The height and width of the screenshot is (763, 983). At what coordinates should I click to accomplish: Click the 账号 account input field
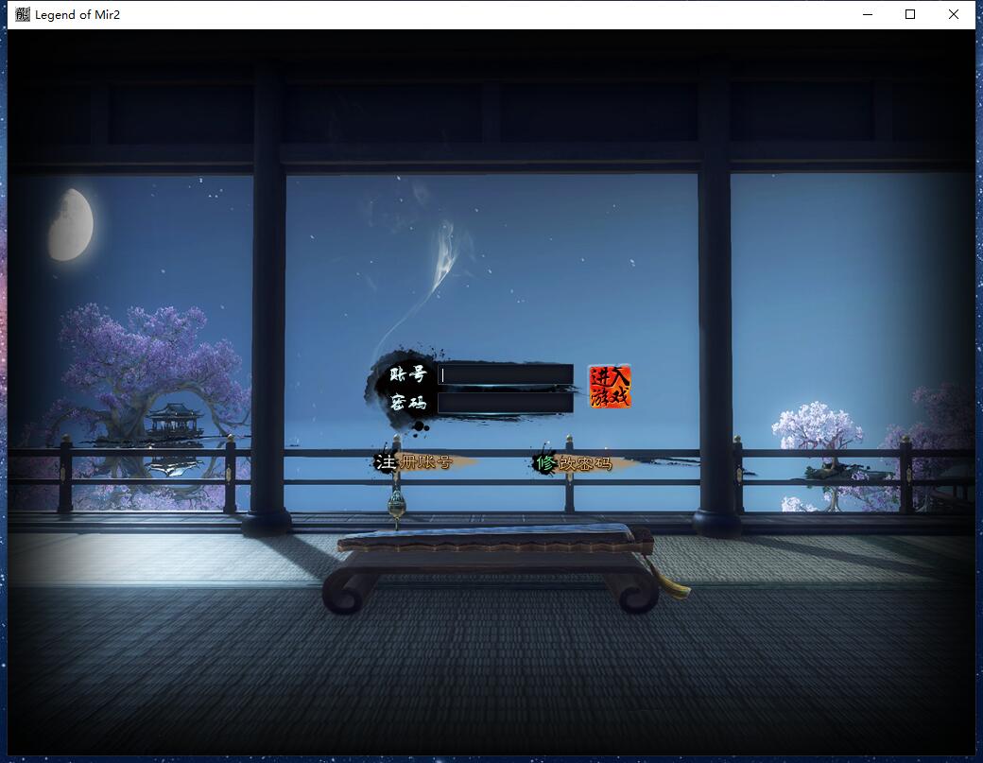[506, 375]
